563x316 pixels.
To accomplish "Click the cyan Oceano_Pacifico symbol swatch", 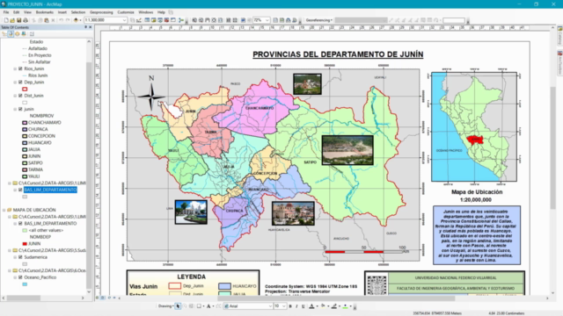I will click(x=25, y=284).
